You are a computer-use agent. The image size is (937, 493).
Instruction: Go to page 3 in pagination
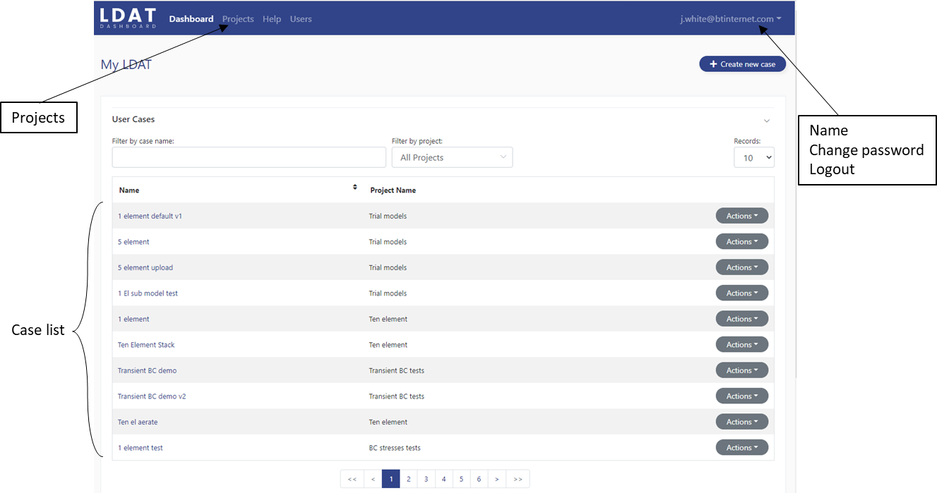pyautogui.click(x=426, y=479)
